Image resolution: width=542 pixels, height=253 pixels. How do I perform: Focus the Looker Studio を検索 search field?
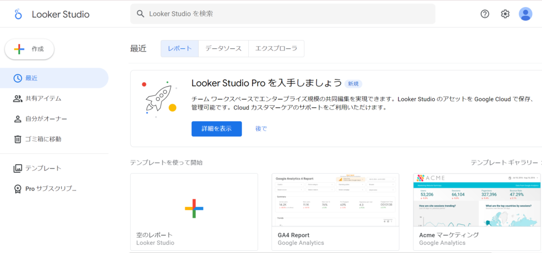pos(282,14)
